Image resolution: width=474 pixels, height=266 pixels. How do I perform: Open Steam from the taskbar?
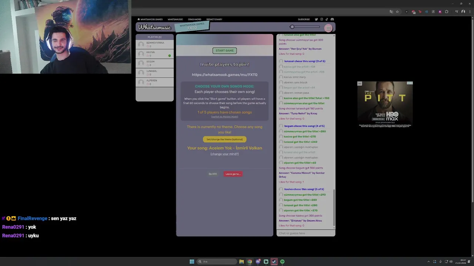pos(274,262)
